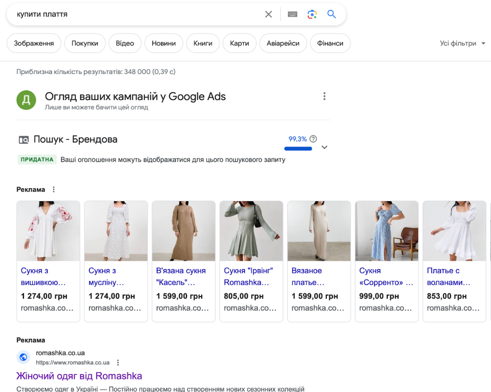491x392 pixels.
Task: Switch to Покупки filter tab
Action: (x=85, y=43)
